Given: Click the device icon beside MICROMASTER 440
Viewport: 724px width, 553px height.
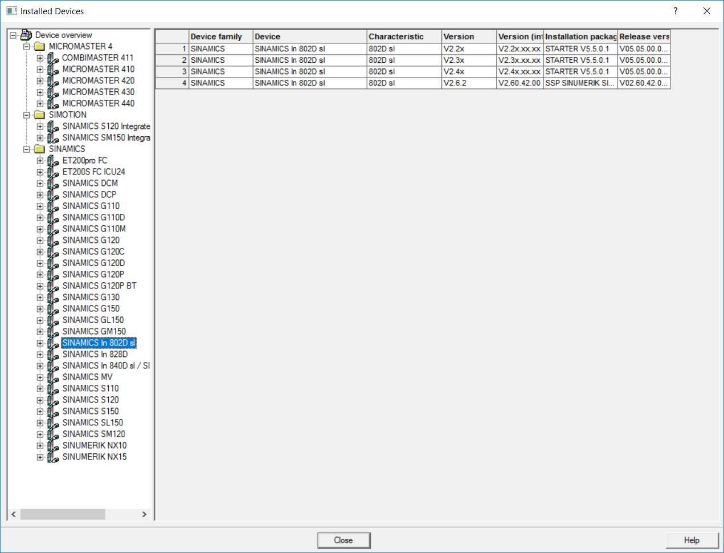Looking at the screenshot, I should coord(53,104).
